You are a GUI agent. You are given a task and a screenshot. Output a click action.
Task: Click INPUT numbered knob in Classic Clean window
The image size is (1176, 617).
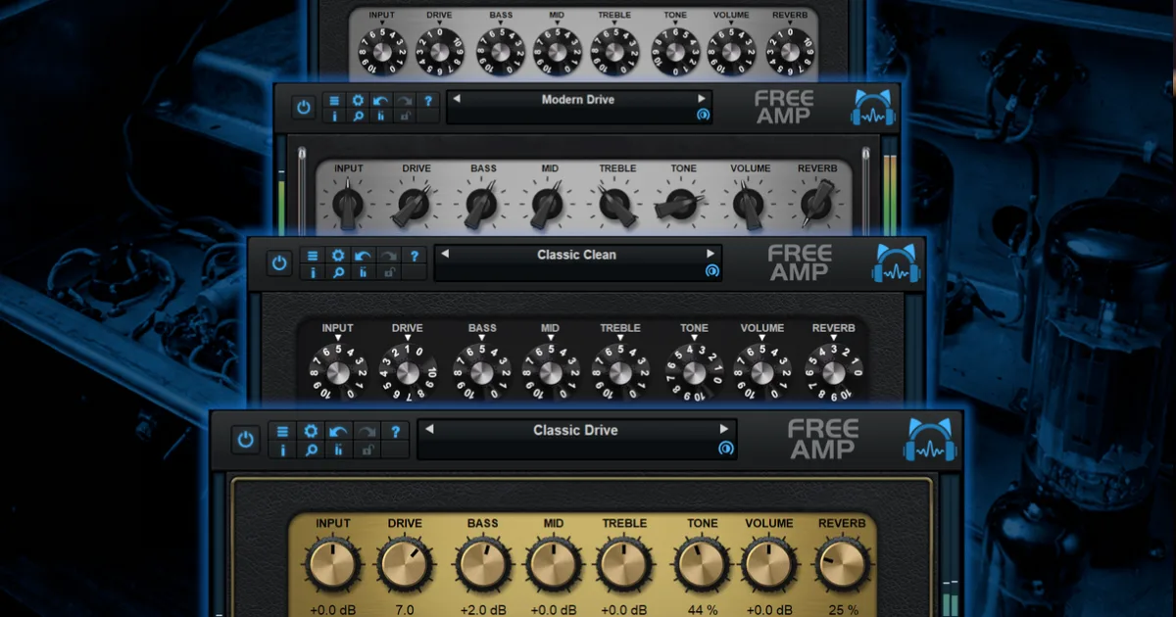pos(338,372)
